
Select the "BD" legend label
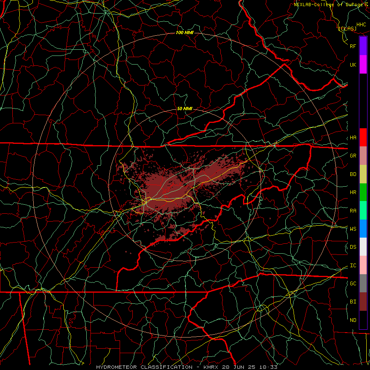coord(353,174)
